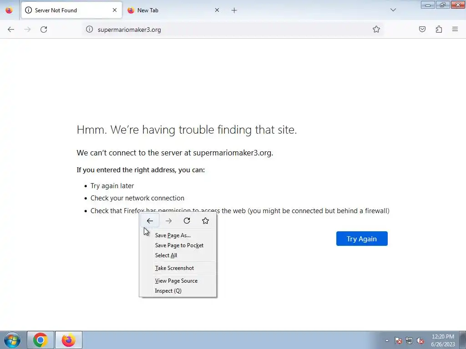Choose View Page Source from the context menu
466x349 pixels.
pyautogui.click(x=178, y=281)
